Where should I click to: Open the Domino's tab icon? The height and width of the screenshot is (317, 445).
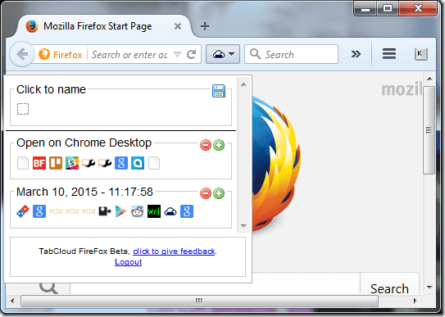(x=23, y=211)
